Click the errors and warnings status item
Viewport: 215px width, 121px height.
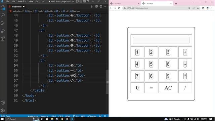pos(5,116)
